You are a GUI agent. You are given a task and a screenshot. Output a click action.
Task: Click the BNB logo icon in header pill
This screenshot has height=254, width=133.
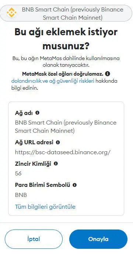coord(11,13)
